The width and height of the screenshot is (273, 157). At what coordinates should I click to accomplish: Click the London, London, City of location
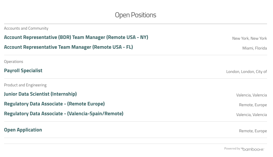click(246, 72)
